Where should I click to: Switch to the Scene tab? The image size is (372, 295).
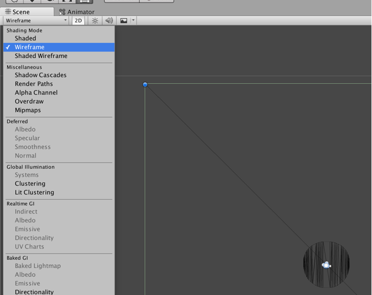pos(26,12)
